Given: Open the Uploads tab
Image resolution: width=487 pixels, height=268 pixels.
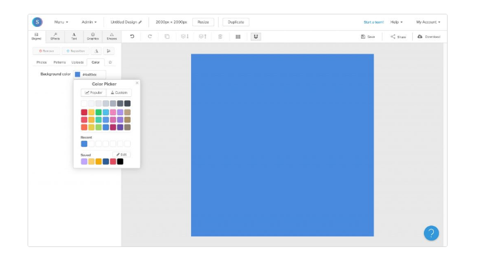Looking at the screenshot, I should tap(77, 62).
